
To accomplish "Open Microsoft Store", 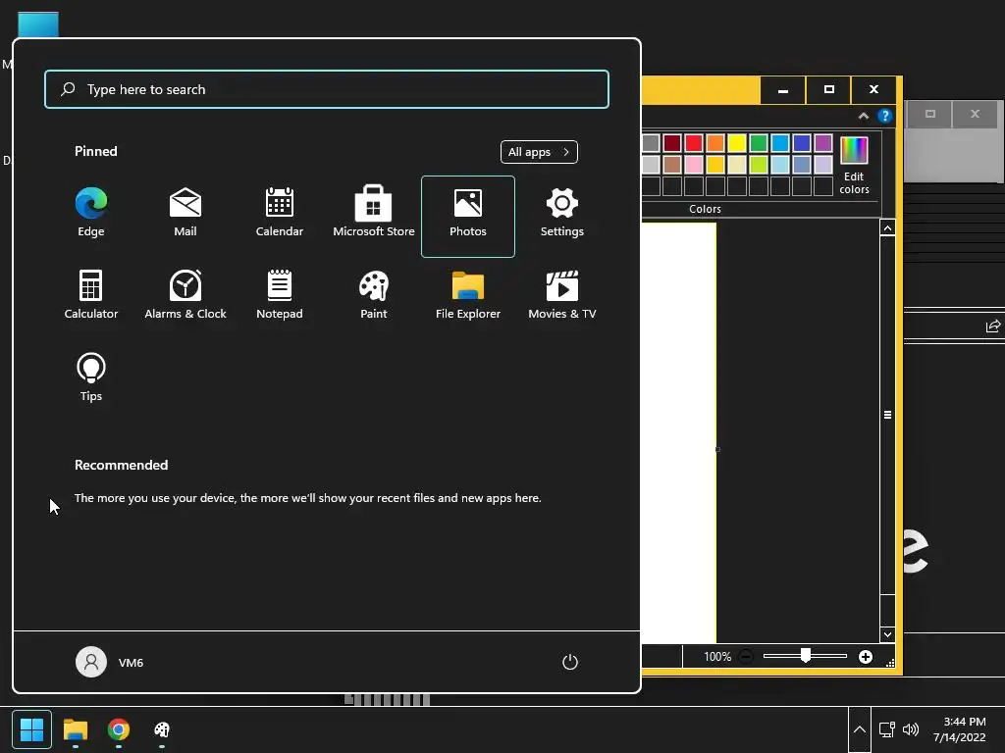I will (374, 213).
